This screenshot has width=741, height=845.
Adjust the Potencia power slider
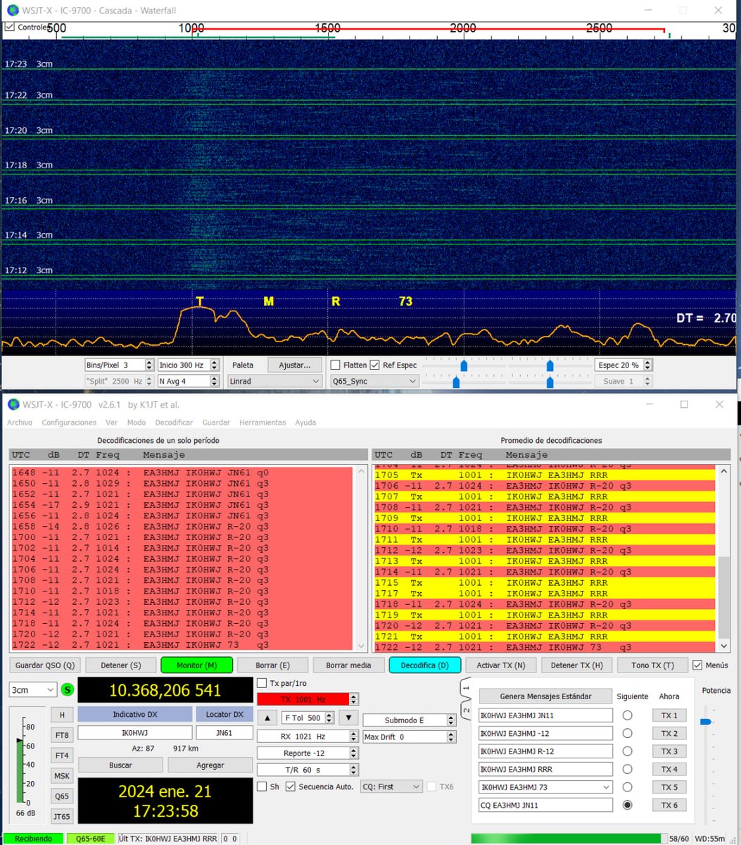[x=705, y=722]
